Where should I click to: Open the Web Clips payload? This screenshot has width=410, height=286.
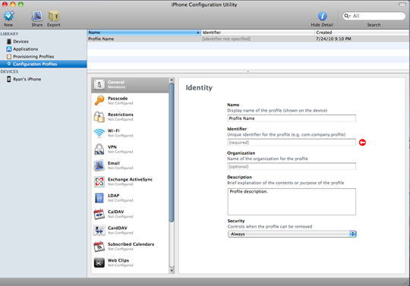click(x=130, y=262)
